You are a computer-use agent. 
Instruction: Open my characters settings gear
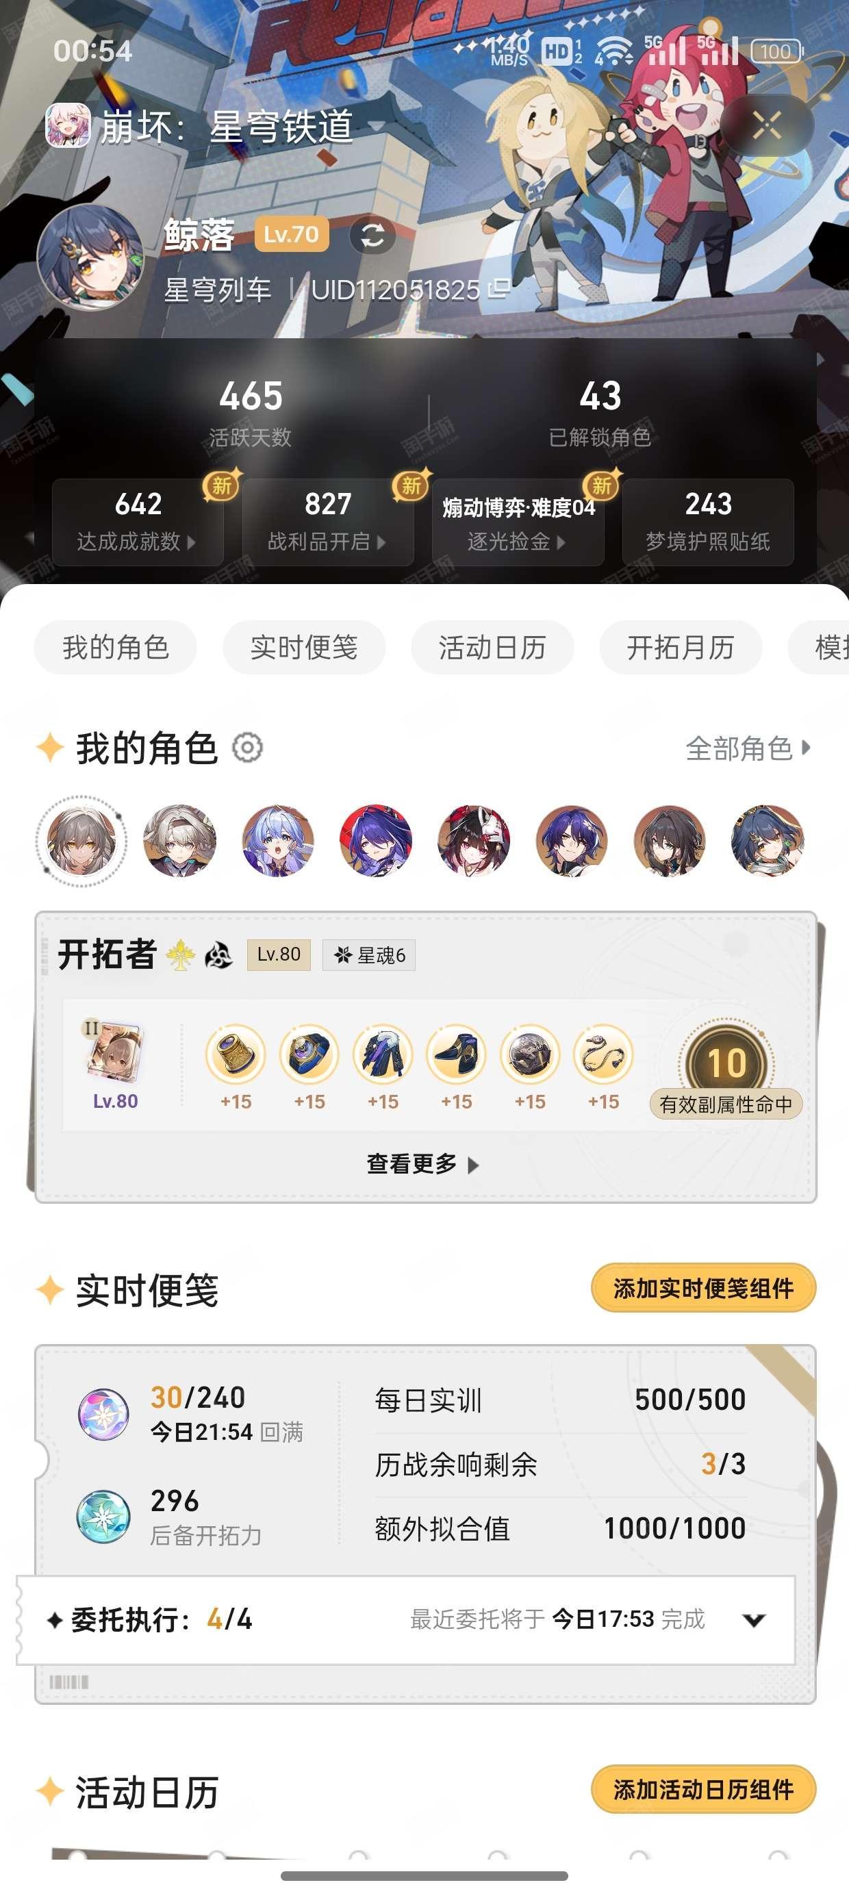[x=248, y=748]
